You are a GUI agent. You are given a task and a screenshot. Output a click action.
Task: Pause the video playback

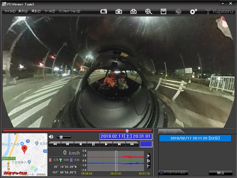click(93, 144)
